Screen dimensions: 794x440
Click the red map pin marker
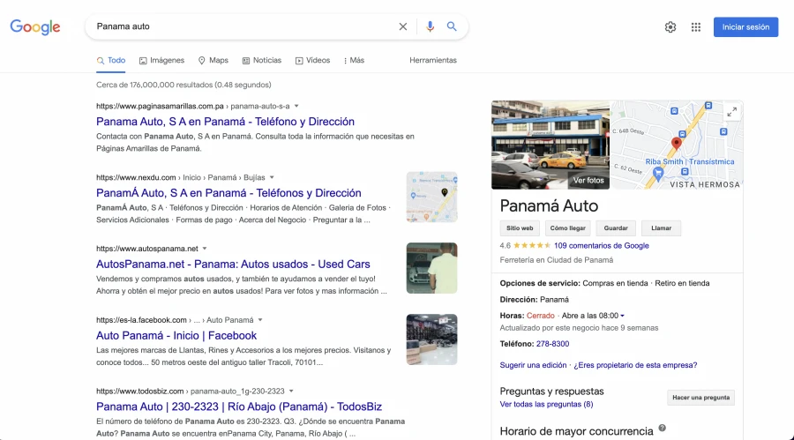(x=676, y=144)
